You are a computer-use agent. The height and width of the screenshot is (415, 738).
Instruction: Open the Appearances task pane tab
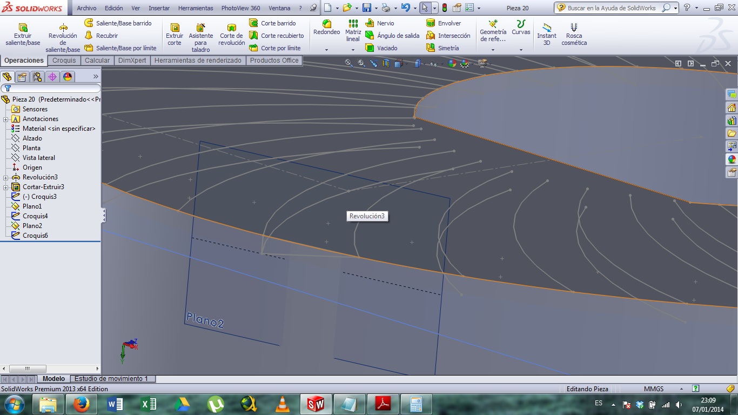point(732,159)
